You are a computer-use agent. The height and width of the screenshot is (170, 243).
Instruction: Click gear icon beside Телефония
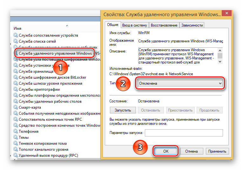coord(16,131)
